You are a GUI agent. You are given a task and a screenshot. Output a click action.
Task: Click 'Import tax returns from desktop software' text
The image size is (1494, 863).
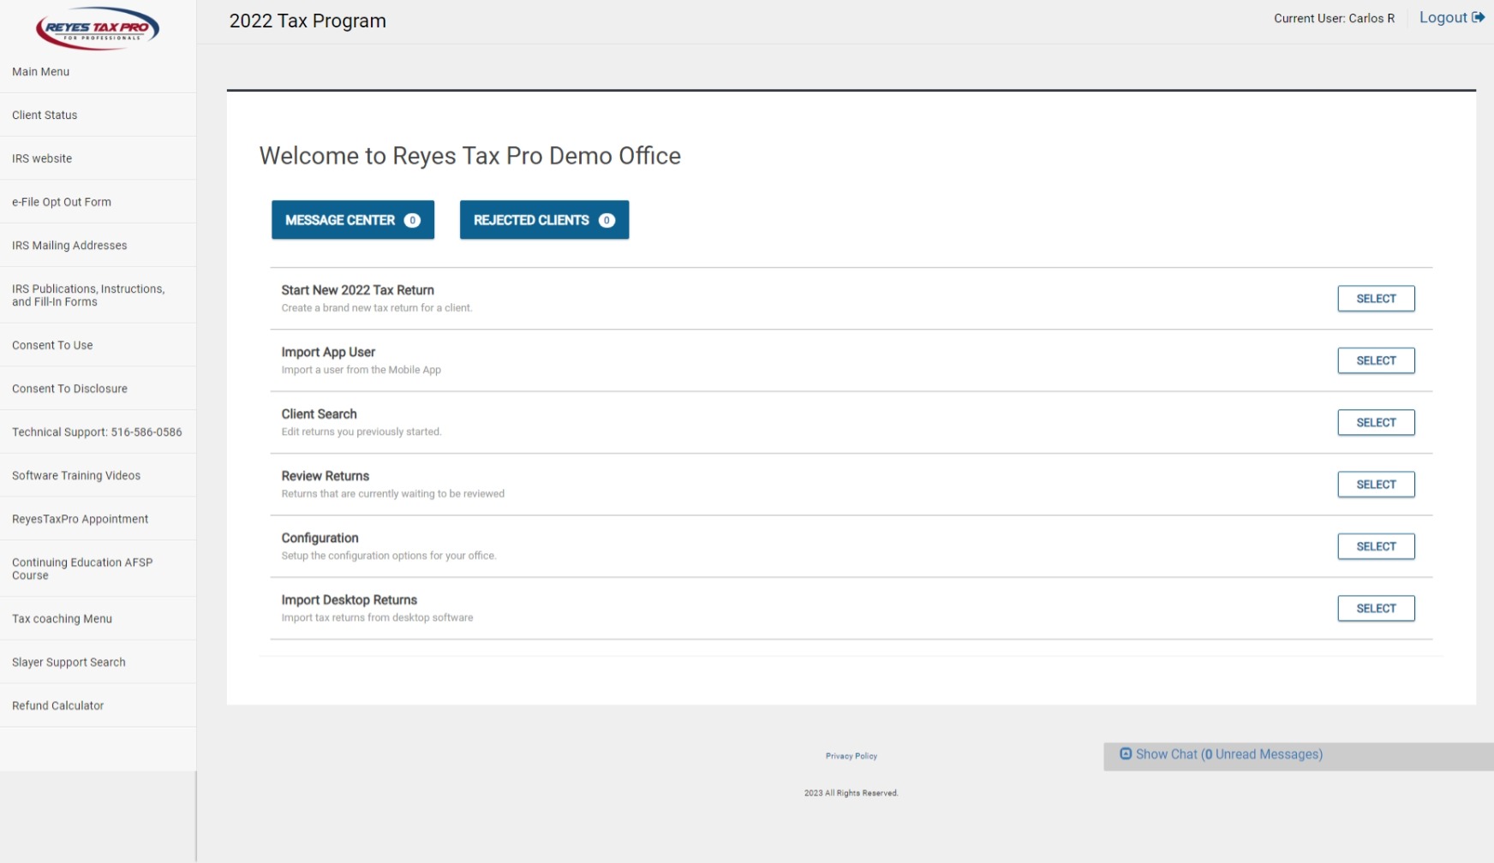[378, 617]
